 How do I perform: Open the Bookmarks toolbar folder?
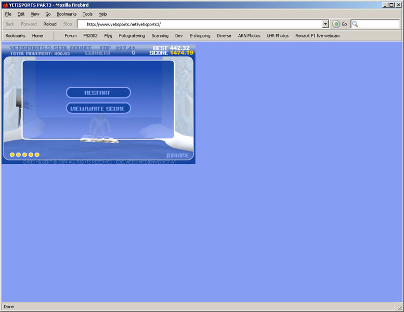pos(15,35)
